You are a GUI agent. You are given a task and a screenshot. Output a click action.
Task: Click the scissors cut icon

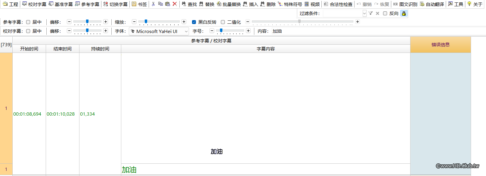[x=153, y=4]
